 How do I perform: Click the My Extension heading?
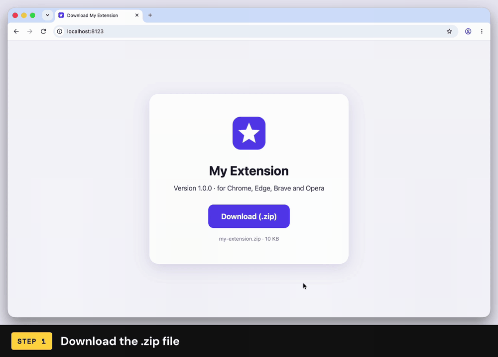click(249, 171)
